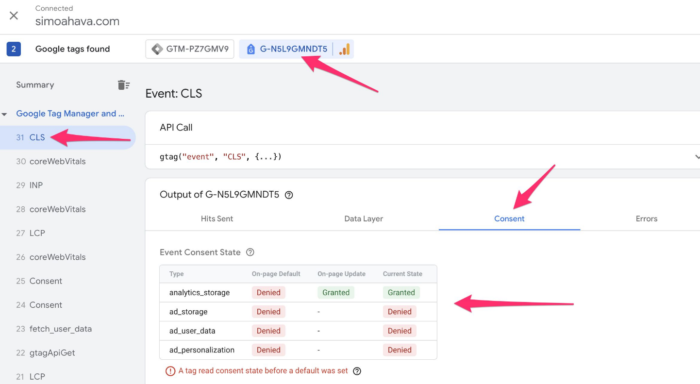Open the Google Tag Manager and... page entry
Viewport: 700px width, 384px height.
(x=70, y=114)
